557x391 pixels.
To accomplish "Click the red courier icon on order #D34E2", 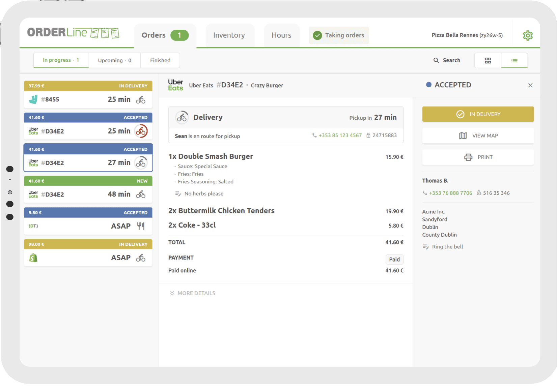I will coord(141,131).
